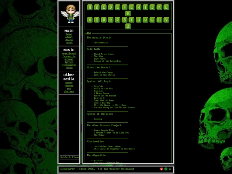Jump to letter H section
Screen dimensions: 232x174
click(x=138, y=7)
